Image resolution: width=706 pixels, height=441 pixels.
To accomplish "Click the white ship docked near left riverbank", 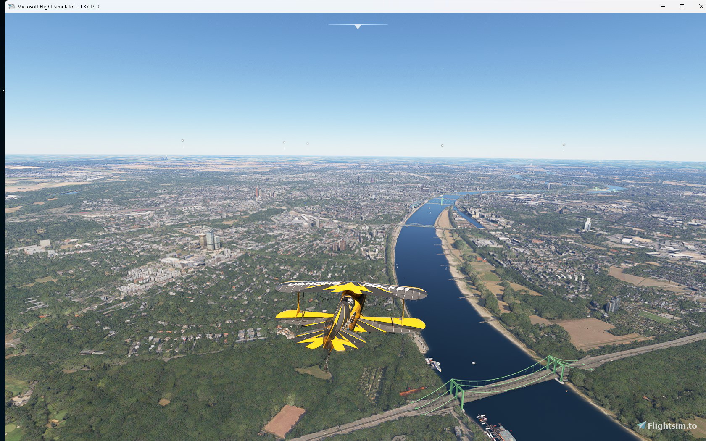I will pos(433,364).
